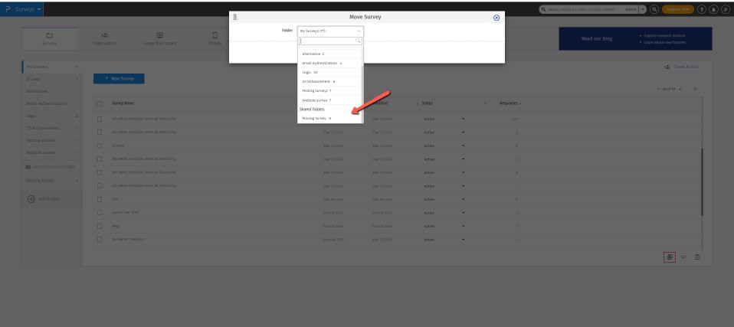734x327 pixels.
Task: Open Learn about new features link
Action: (x=665, y=43)
